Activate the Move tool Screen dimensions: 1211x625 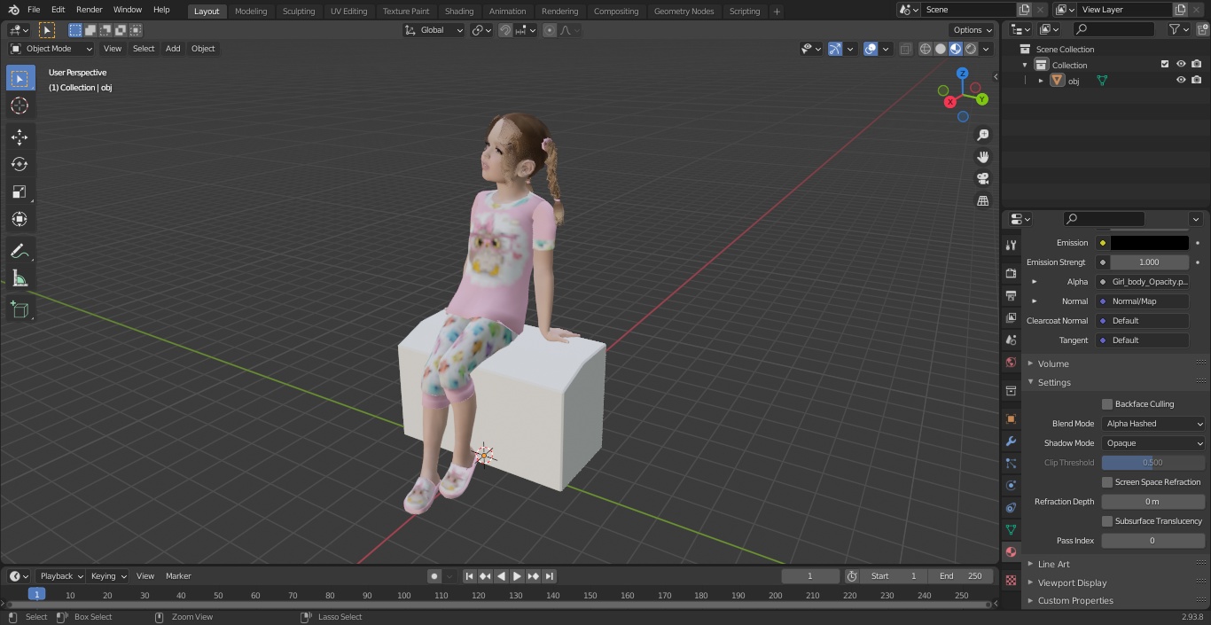point(20,137)
